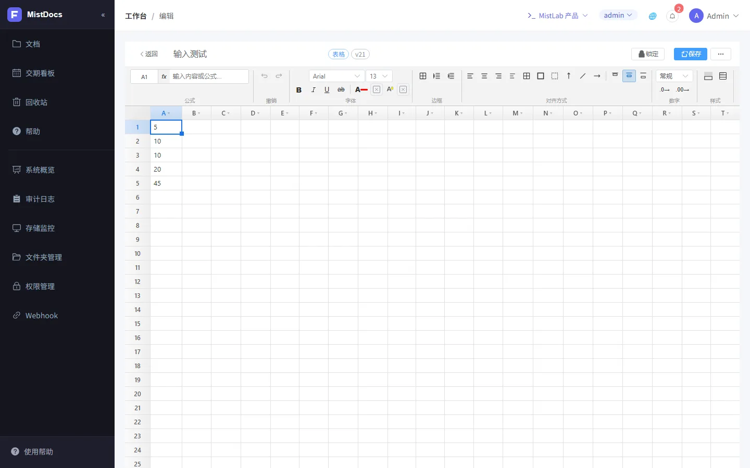This screenshot has height=468, width=750.
Task: Expand the MistLab 产品 dropdown
Action: pyautogui.click(x=558, y=16)
